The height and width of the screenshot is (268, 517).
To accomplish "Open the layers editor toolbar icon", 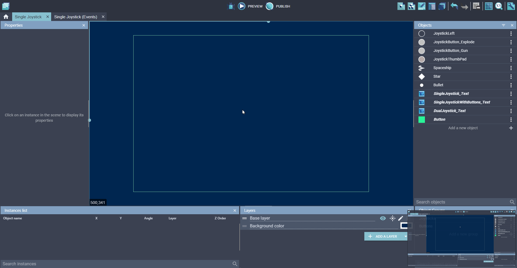I will pos(442,6).
